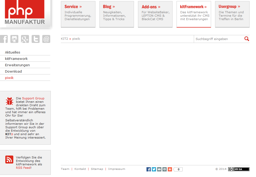Open the php Manufaktur logo homepage
This screenshot has width=256, height=177.
coord(25,13)
